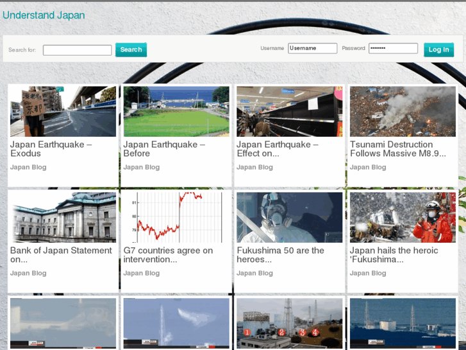The width and height of the screenshot is (466, 350).
Task: Click the Search button
Action: 131,49
